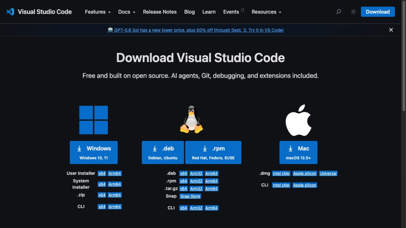Expand the Resources dropdown menu

(266, 12)
